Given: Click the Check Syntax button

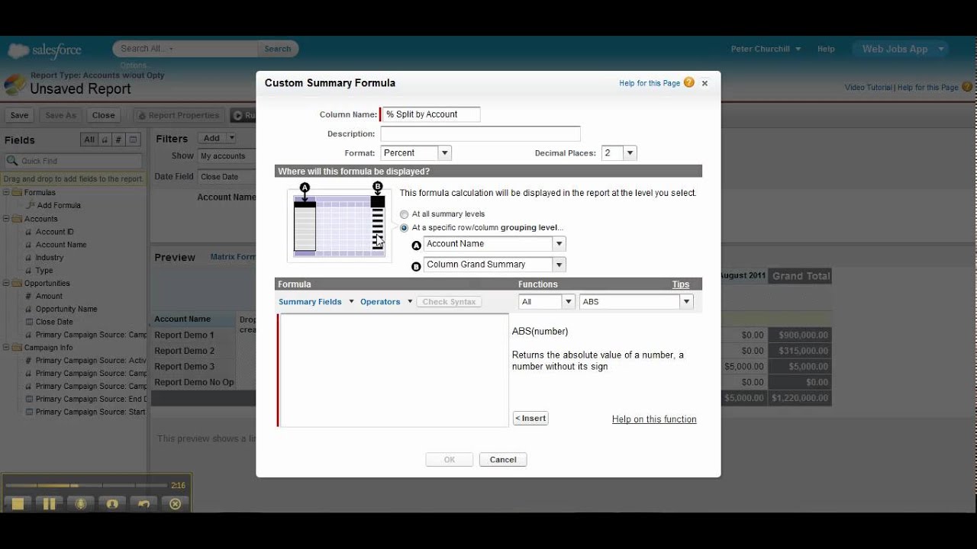Looking at the screenshot, I should tap(449, 302).
